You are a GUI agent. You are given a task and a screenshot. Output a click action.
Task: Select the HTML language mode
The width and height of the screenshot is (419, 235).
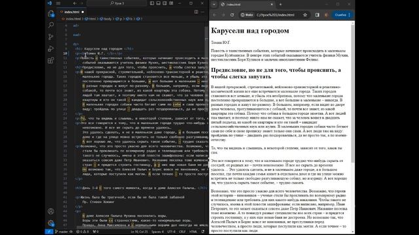(x=193, y=232)
